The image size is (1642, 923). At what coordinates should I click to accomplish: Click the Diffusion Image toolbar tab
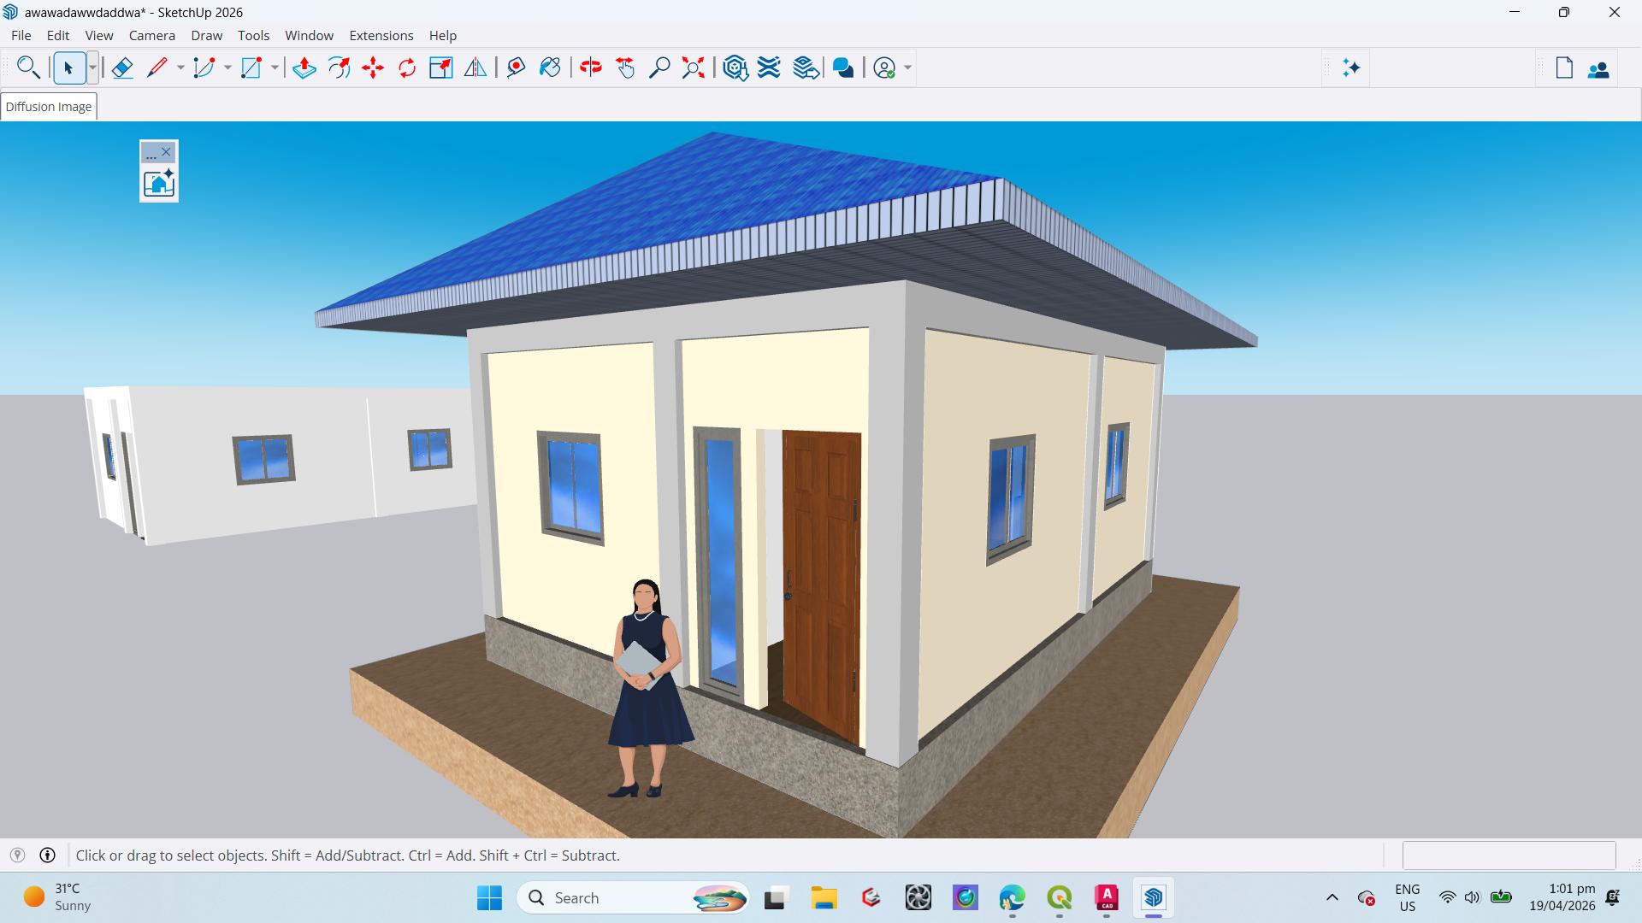point(49,107)
